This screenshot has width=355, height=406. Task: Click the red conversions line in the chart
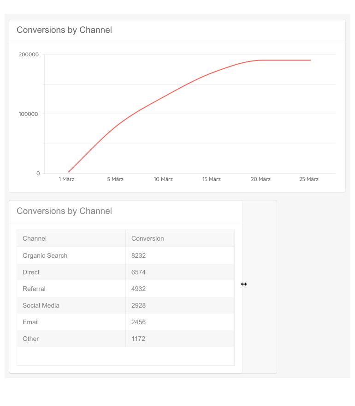(x=164, y=97)
